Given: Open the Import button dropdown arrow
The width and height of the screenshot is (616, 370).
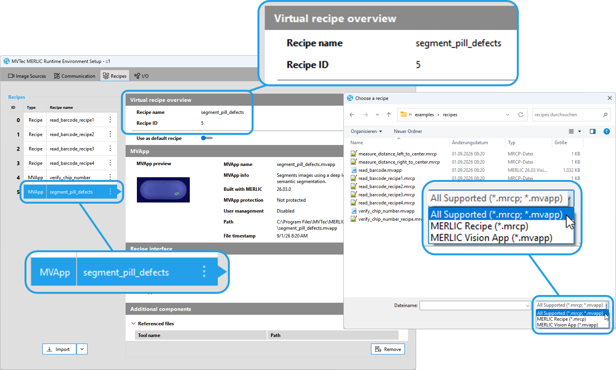Looking at the screenshot, I should pos(82,349).
